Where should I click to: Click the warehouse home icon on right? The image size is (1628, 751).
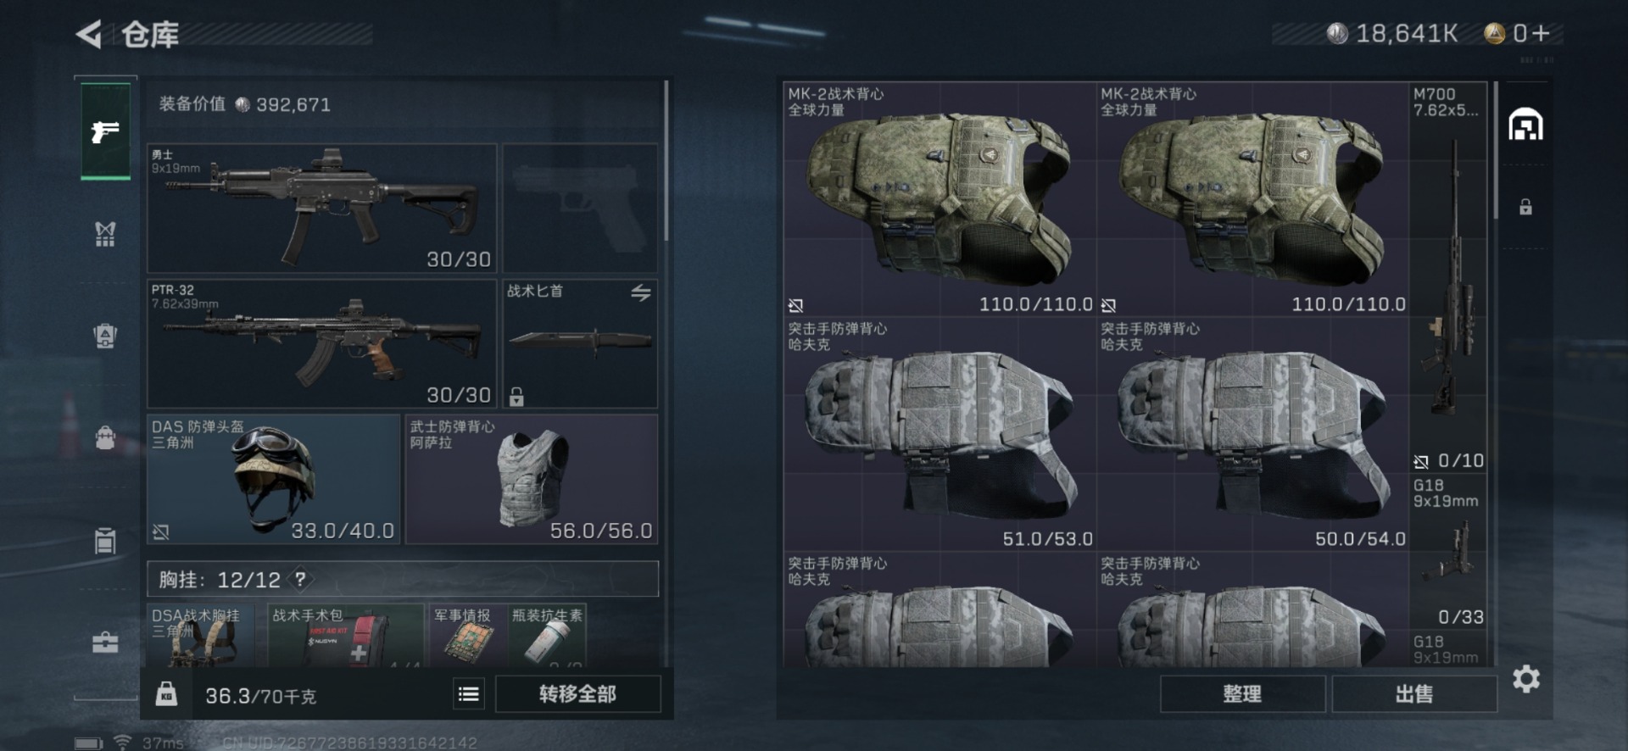(x=1525, y=125)
